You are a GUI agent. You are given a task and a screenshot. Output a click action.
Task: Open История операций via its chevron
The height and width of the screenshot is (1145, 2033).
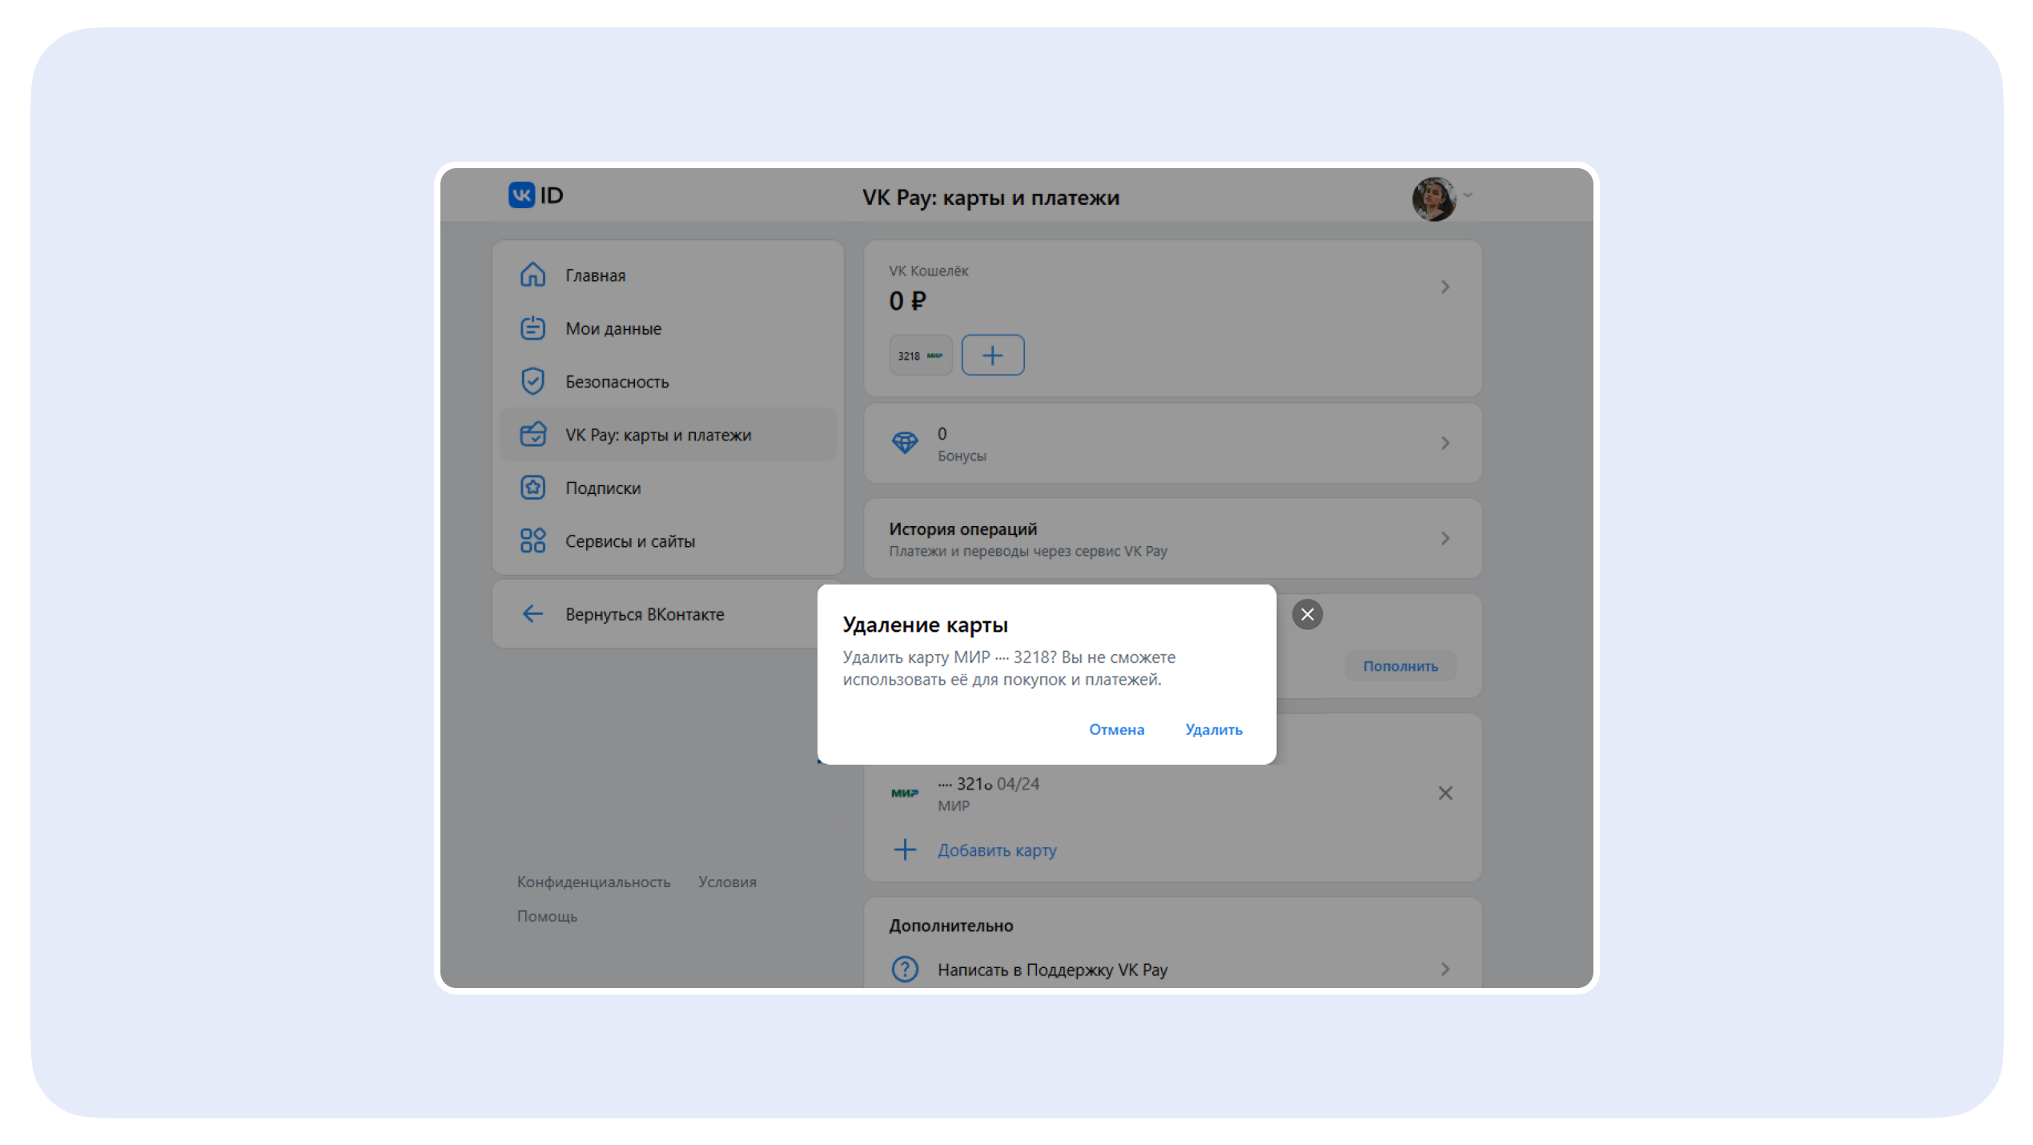(x=1444, y=538)
